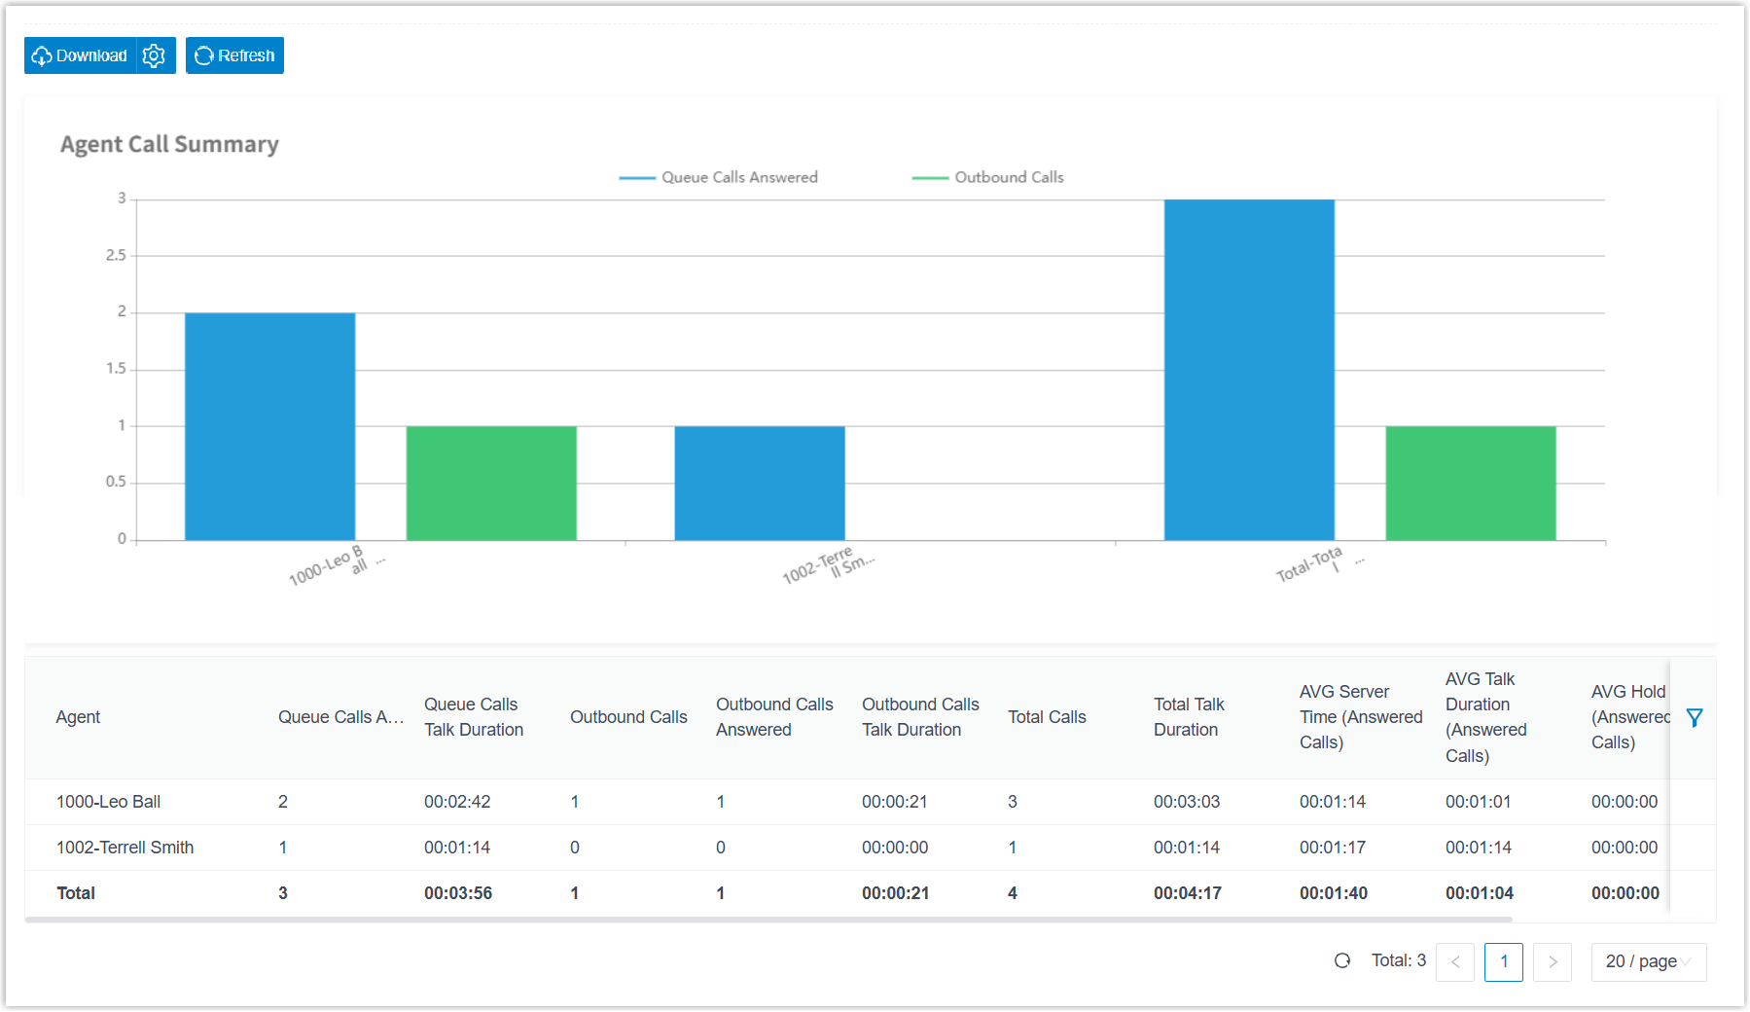The width and height of the screenshot is (1750, 1012).
Task: Click 1000-Leo Ball green Outbound Calls bar
Action: (x=491, y=483)
